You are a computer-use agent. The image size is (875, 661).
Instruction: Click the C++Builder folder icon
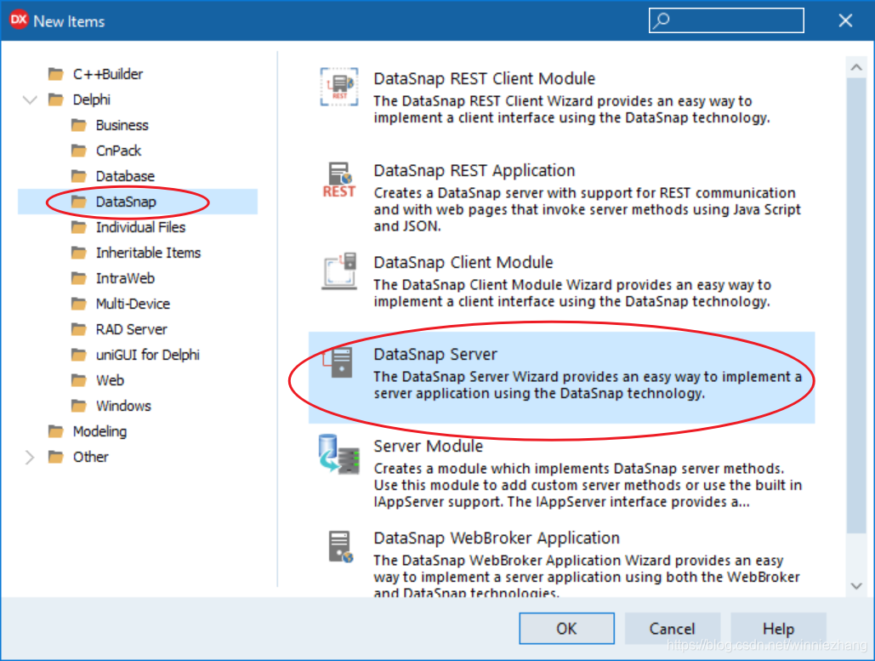point(56,74)
